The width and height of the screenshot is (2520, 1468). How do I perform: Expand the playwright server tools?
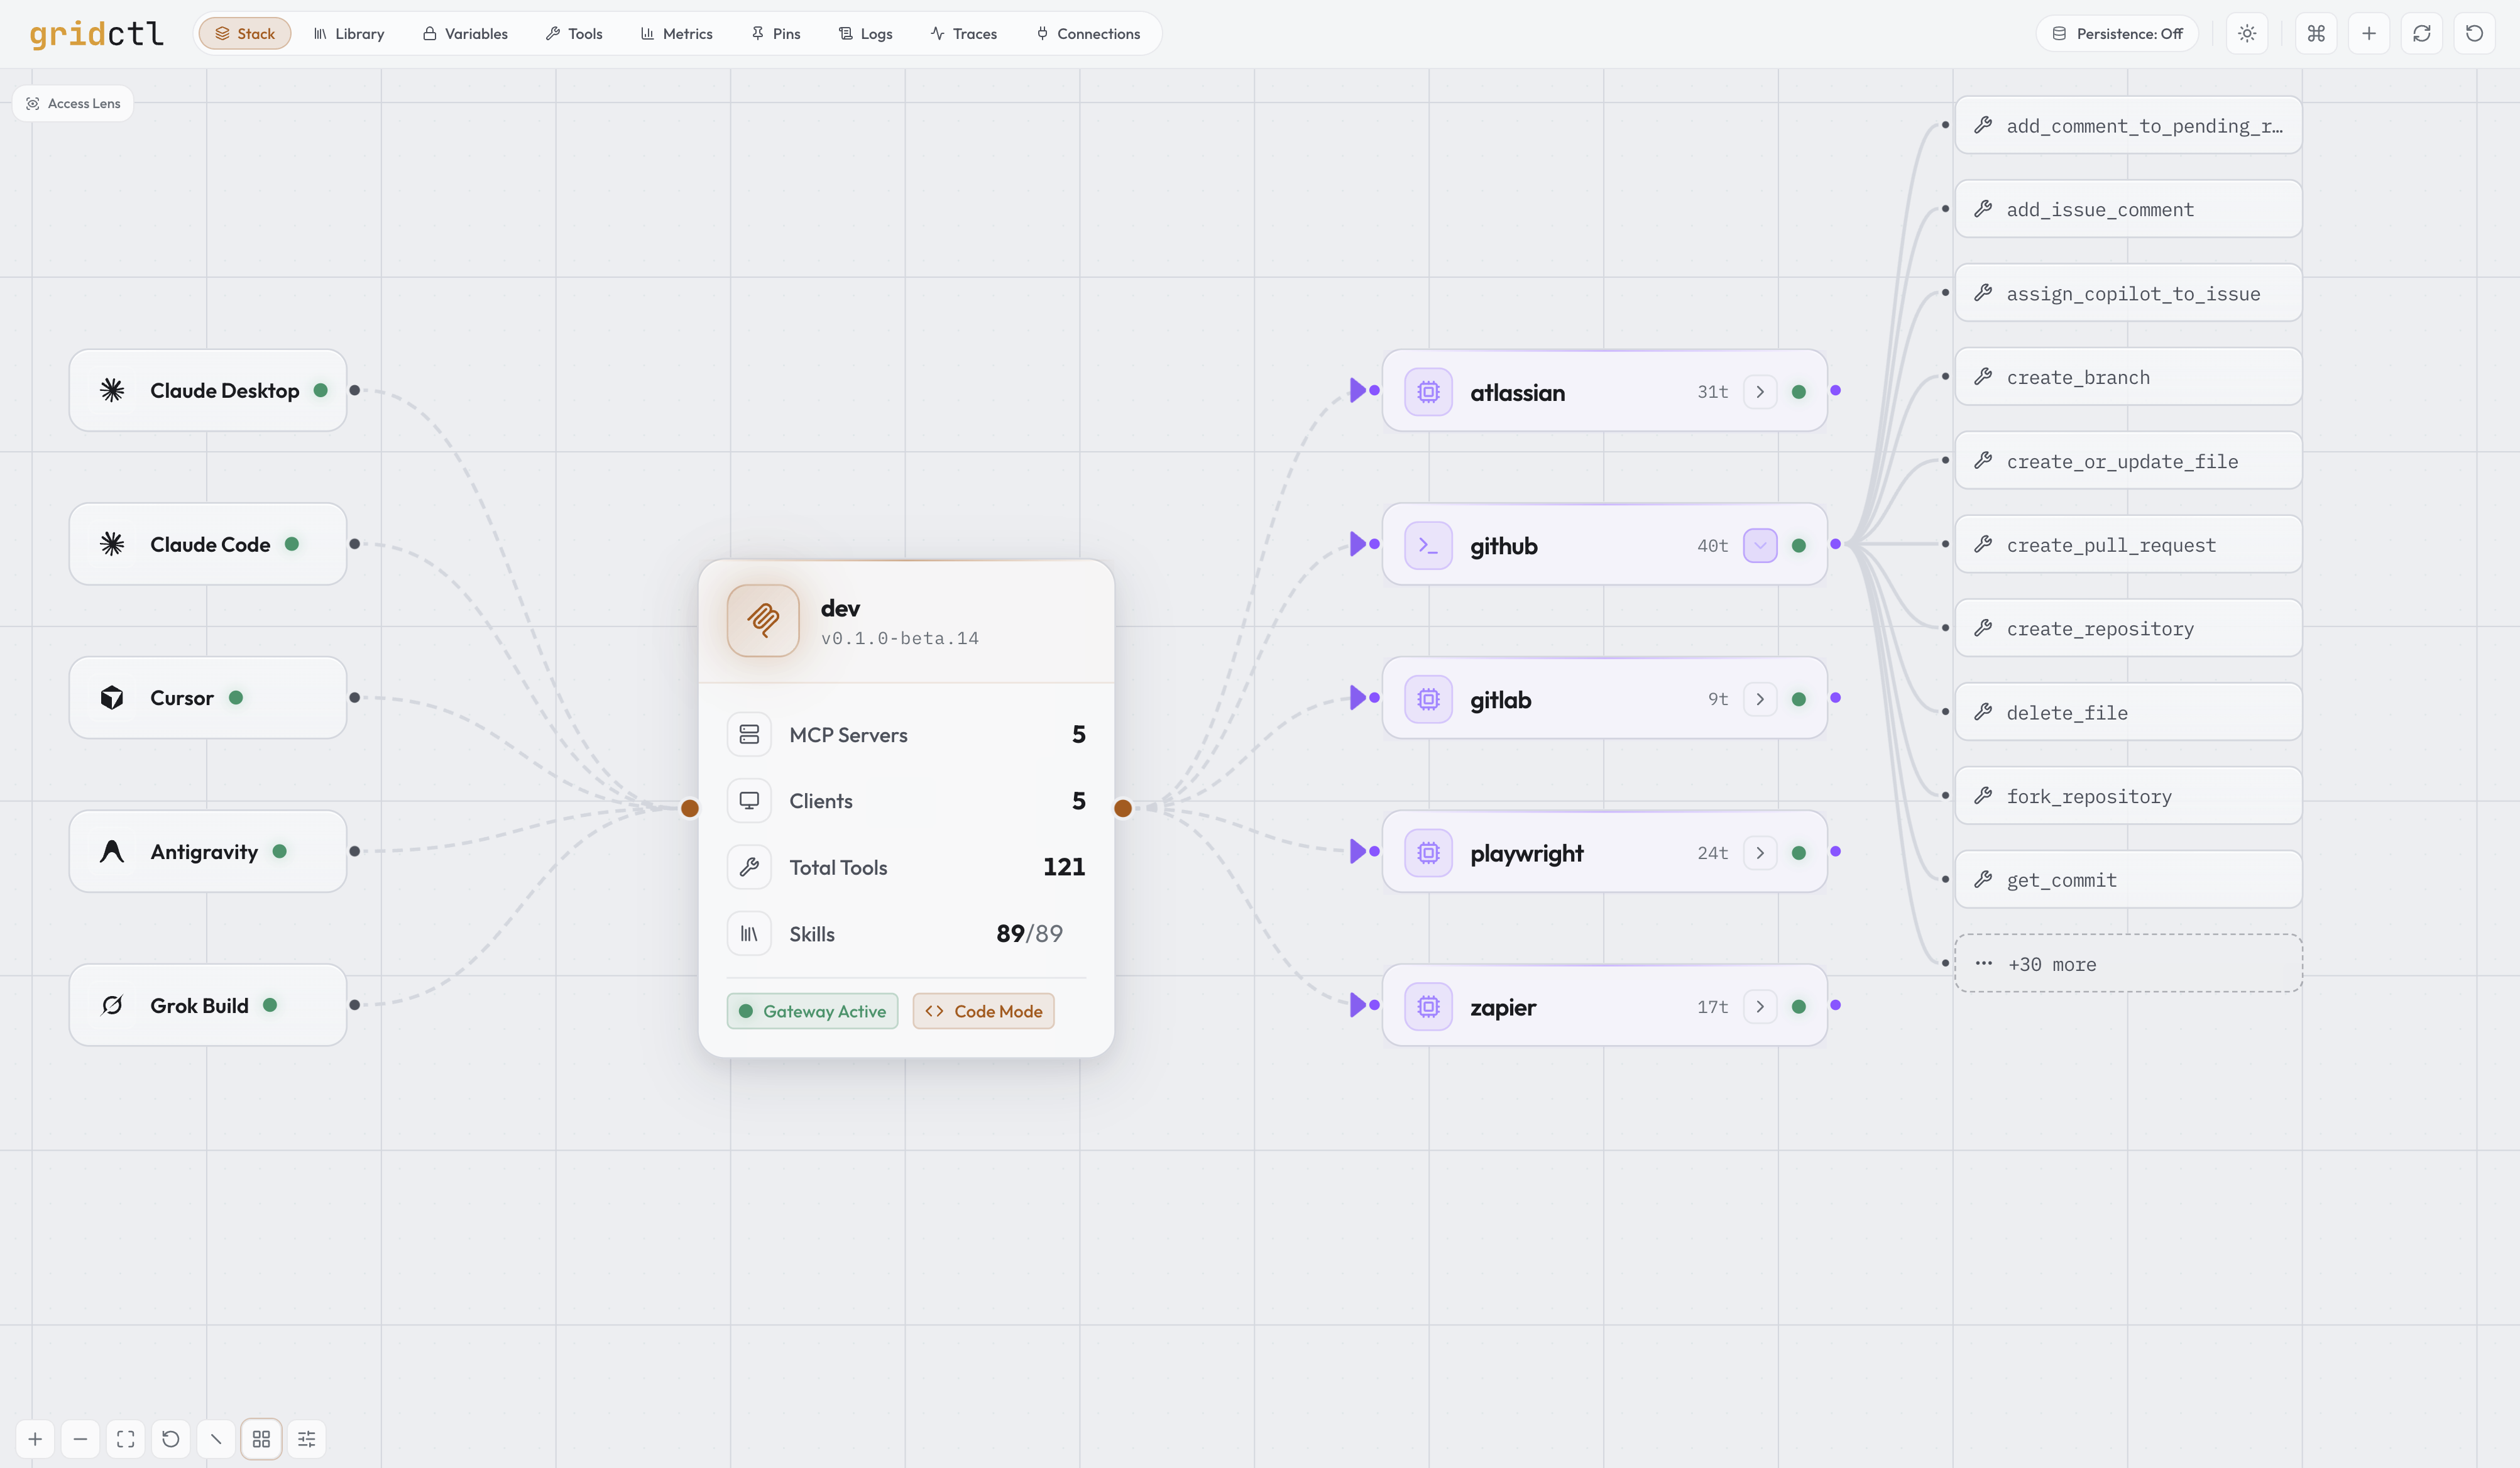pos(1760,853)
